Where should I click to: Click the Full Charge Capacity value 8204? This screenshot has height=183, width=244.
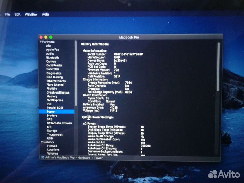(x=128, y=92)
